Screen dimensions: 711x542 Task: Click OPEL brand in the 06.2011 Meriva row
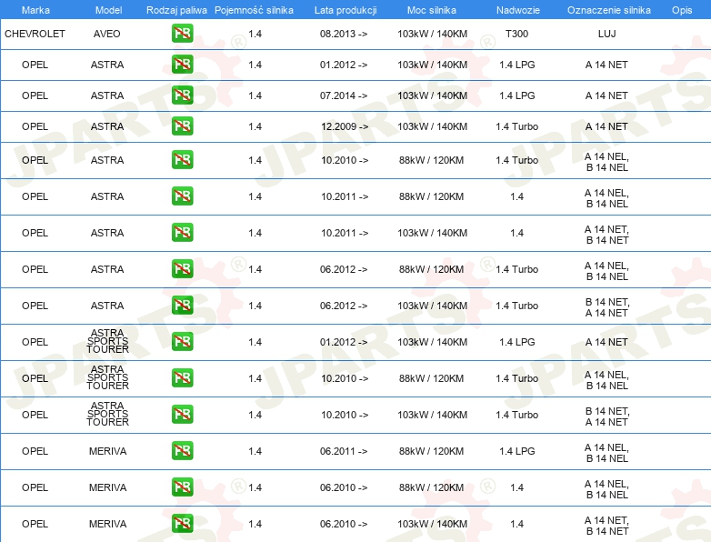click(x=35, y=451)
